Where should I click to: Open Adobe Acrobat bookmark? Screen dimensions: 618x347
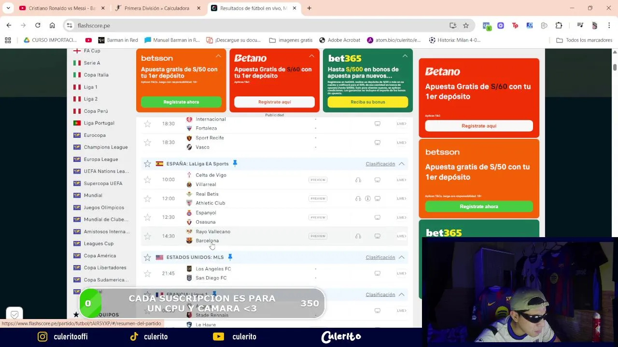point(340,40)
